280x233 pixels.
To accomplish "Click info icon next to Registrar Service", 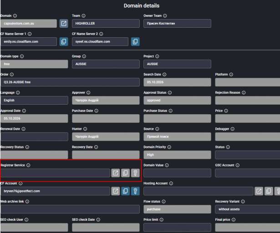I will pyautogui.click(x=28, y=165).
